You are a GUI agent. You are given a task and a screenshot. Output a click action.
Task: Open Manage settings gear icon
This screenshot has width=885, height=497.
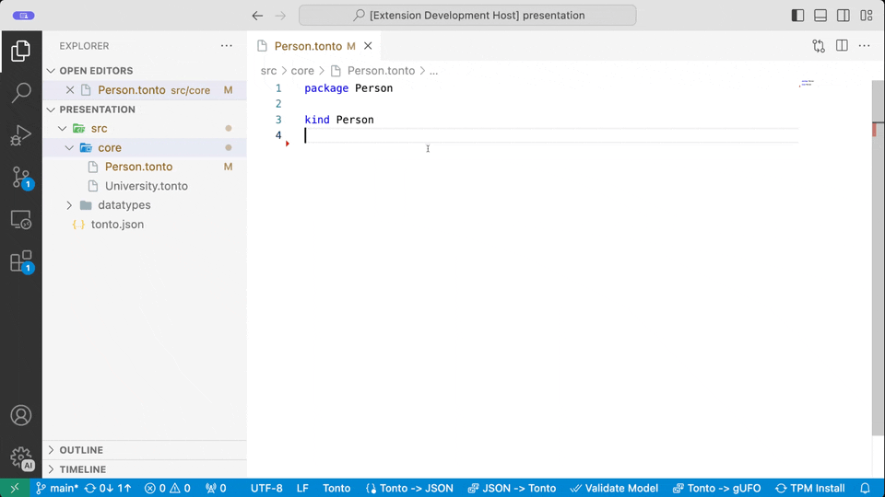pos(21,457)
